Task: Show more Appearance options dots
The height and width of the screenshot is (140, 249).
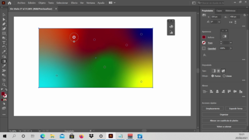Action: pos(244,59)
